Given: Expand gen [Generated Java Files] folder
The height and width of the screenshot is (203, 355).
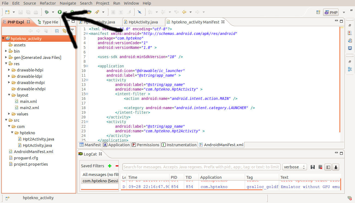Looking at the screenshot, I should 6,57.
